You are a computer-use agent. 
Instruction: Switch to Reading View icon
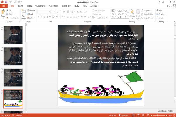tap(143, 115)
